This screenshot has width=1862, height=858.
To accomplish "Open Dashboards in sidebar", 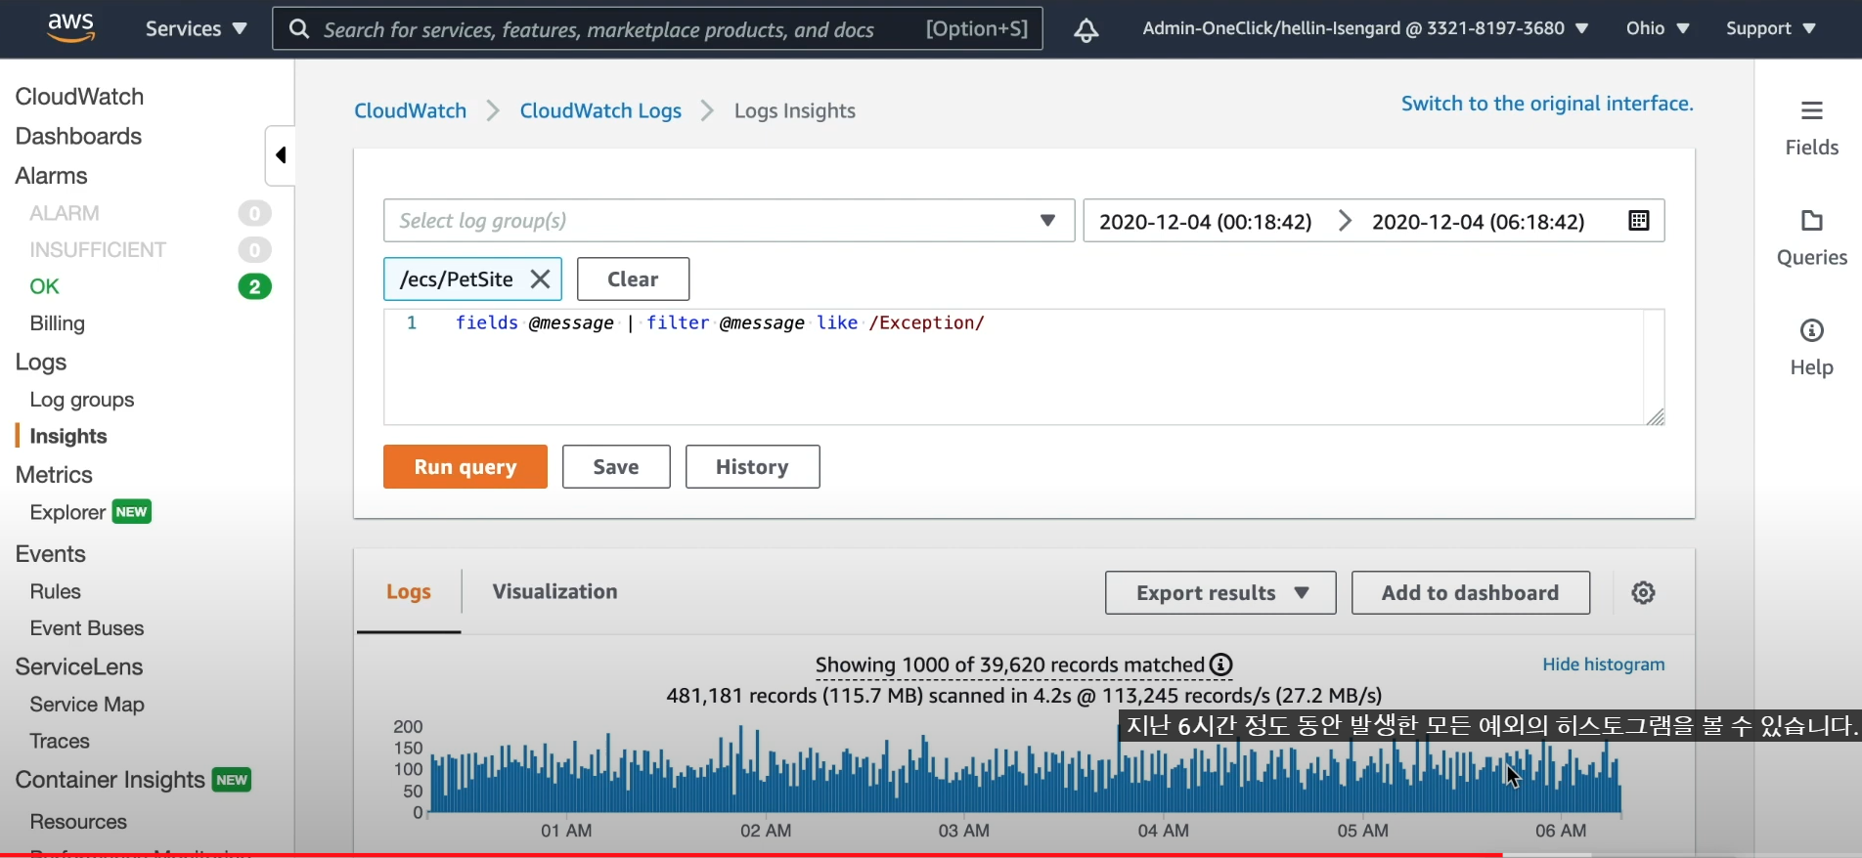I will [78, 137].
